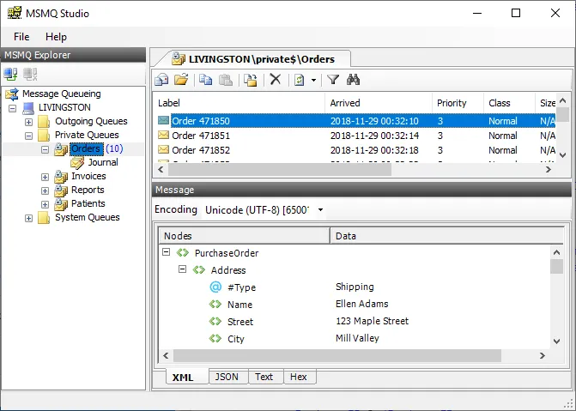Open the Help menu

coord(56,37)
